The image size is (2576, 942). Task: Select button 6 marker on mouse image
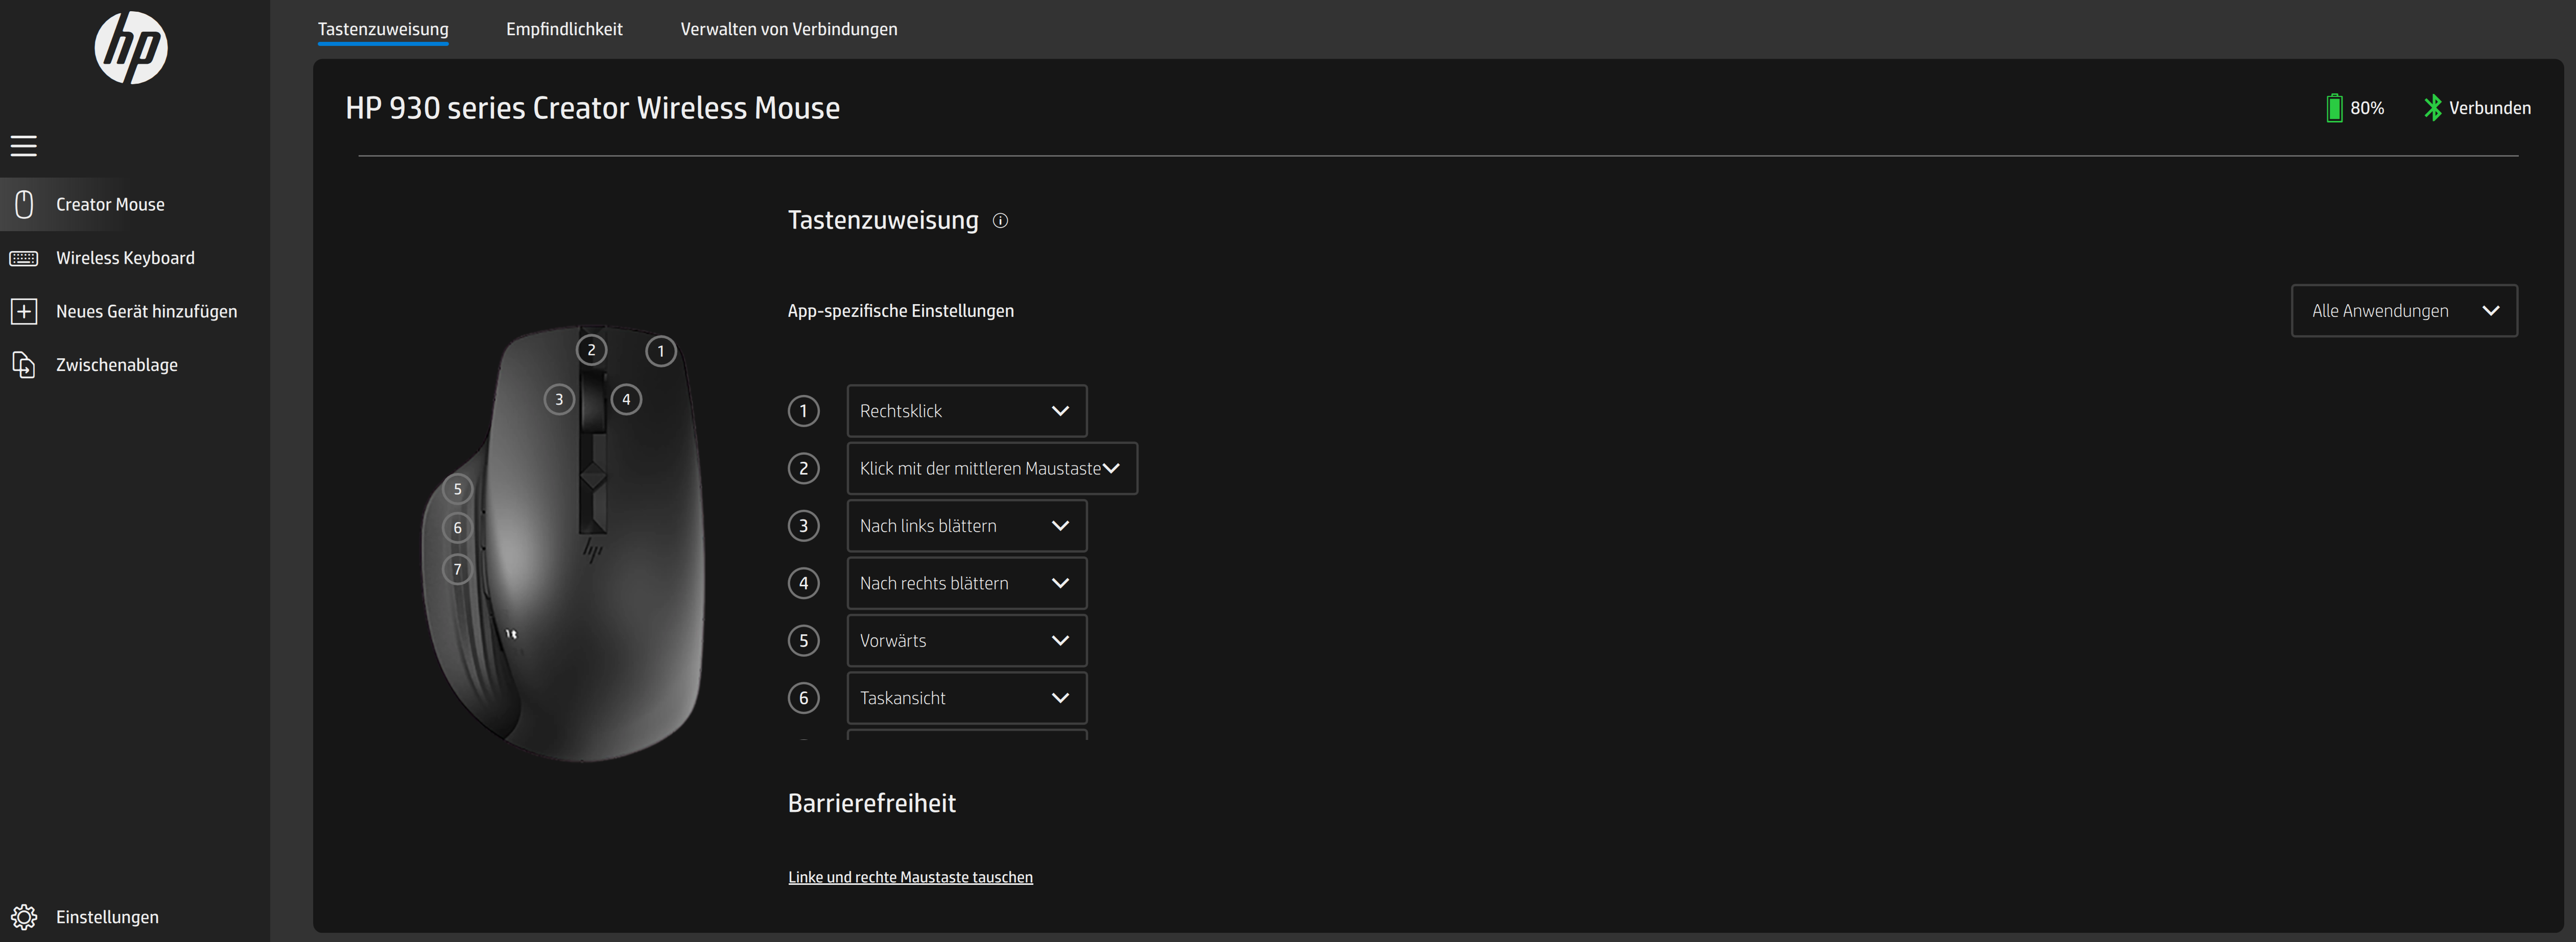[458, 528]
